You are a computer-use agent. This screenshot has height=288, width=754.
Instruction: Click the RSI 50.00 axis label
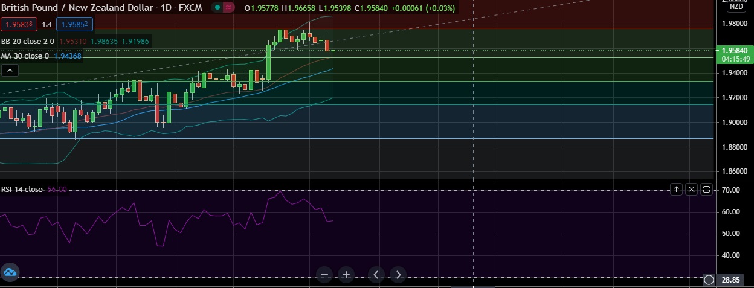point(732,234)
